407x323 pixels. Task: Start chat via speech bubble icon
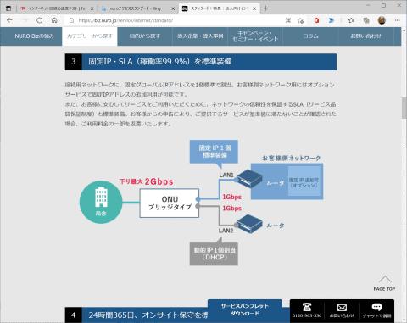[376, 310]
